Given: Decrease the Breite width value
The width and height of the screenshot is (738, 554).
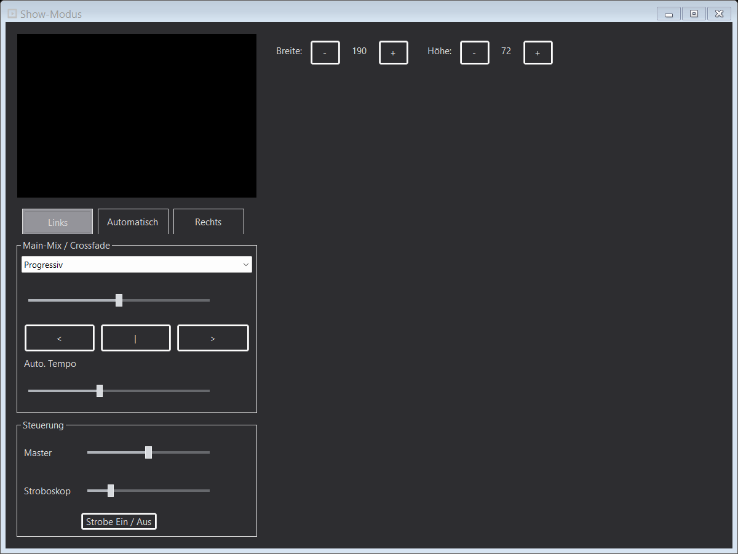Looking at the screenshot, I should pos(325,53).
